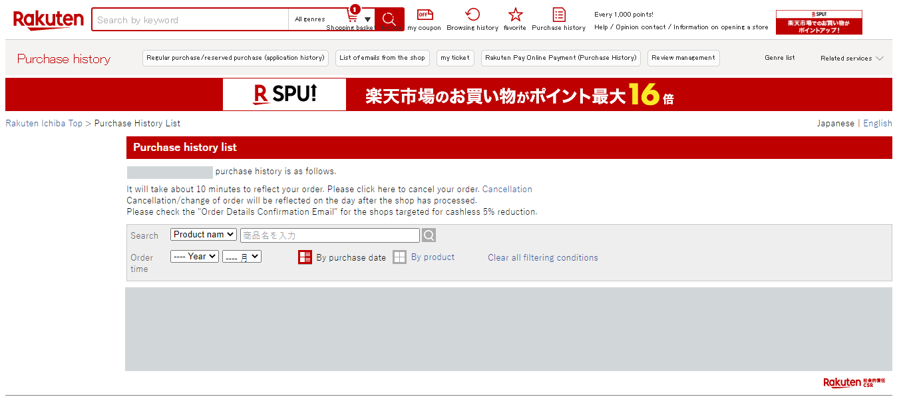Image resolution: width=897 pixels, height=397 pixels.
Task: Click the By product text link
Action: (433, 257)
